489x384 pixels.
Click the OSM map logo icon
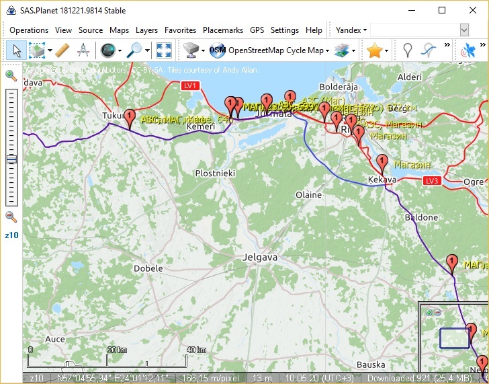218,50
